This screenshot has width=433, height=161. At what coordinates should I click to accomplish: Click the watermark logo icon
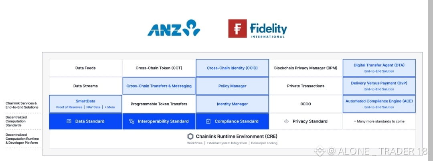click(x=320, y=151)
